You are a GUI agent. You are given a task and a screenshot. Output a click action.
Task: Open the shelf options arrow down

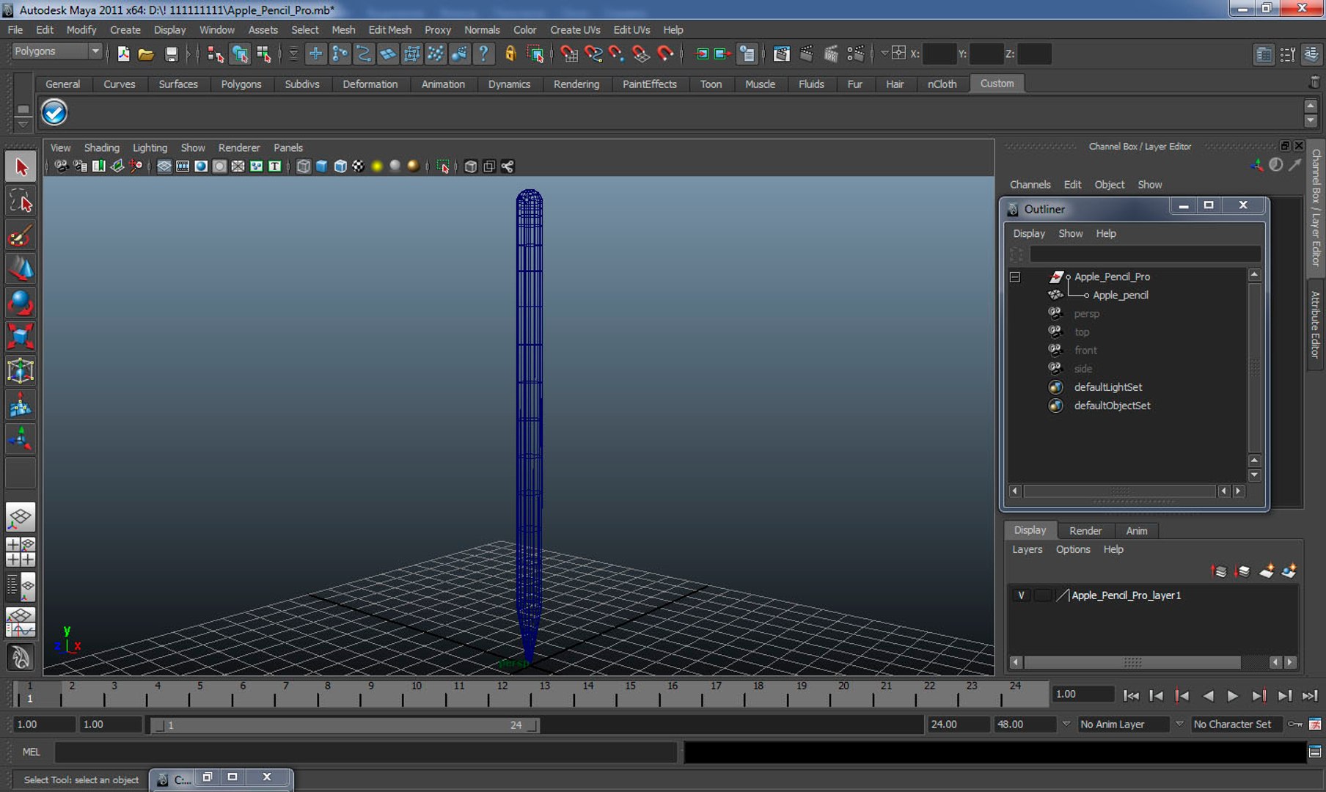pyautogui.click(x=23, y=124)
